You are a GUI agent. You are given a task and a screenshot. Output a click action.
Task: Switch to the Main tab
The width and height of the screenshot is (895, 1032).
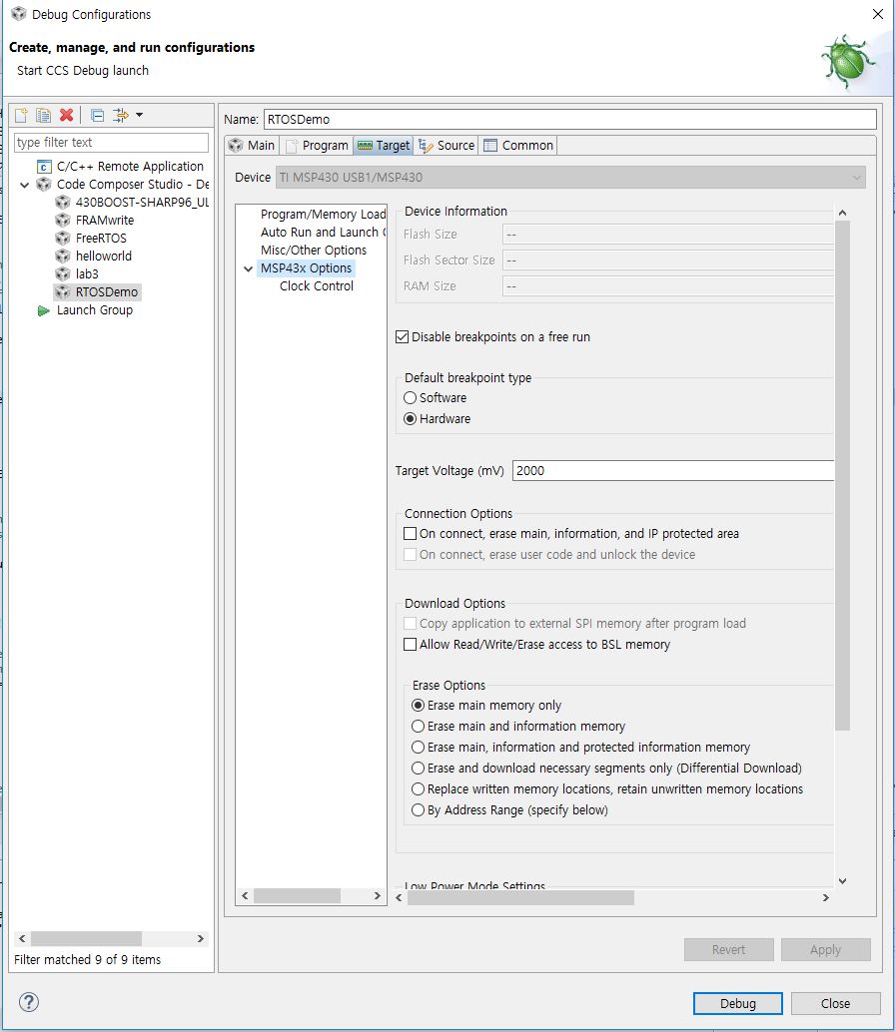click(x=253, y=146)
